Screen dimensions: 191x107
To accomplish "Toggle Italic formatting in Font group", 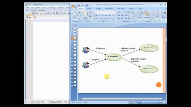I will (x=99, y=15).
